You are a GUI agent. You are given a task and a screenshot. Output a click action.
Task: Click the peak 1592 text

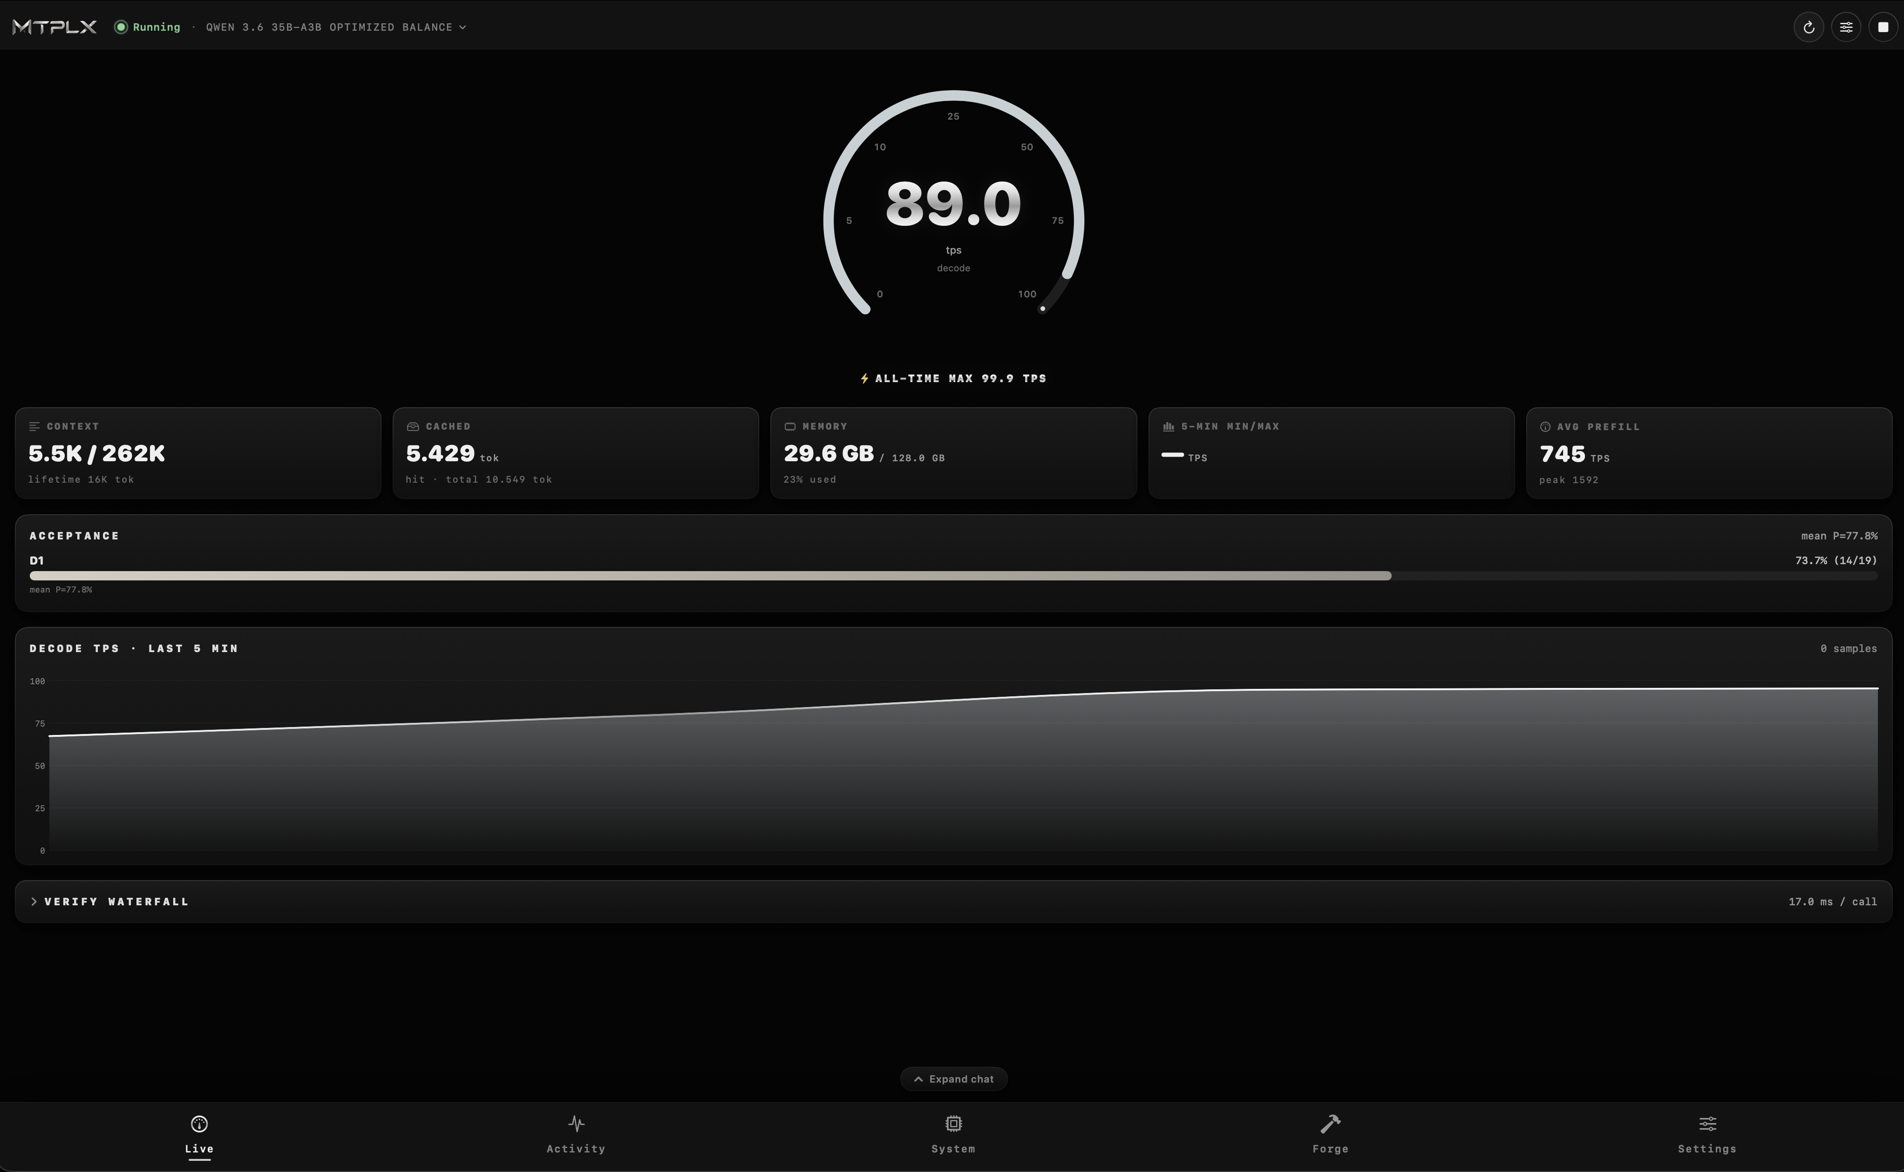tap(1568, 481)
